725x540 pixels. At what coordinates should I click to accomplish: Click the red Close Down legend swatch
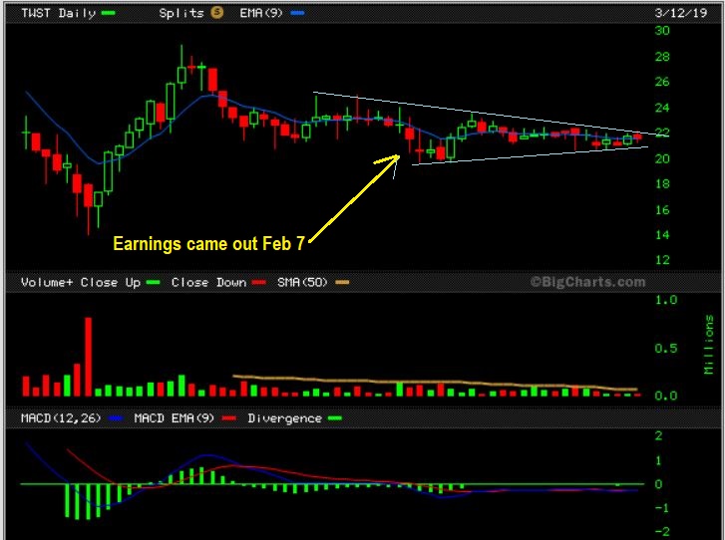[259, 282]
